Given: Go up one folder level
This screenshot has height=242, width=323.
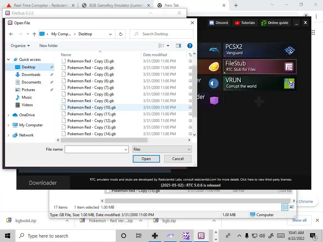Looking at the screenshot, I should [x=34, y=34].
